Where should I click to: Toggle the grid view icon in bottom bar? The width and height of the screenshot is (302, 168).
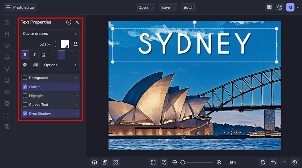click(115, 163)
